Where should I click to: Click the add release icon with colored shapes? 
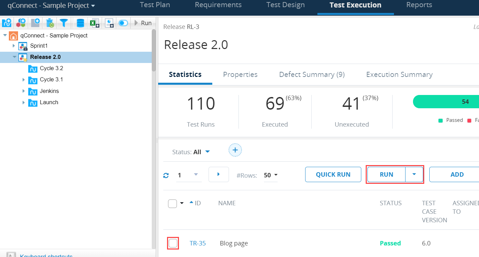point(21,23)
